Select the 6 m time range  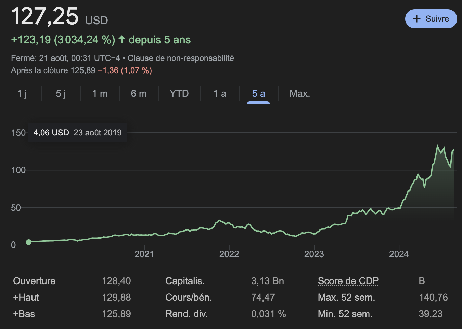(139, 93)
